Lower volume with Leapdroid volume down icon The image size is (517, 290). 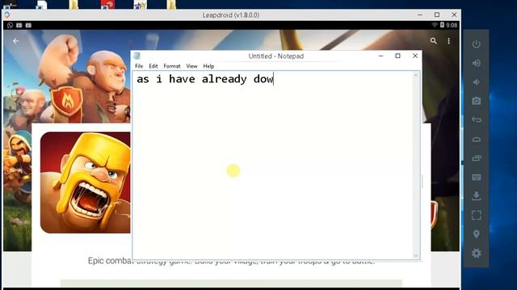pos(476,82)
